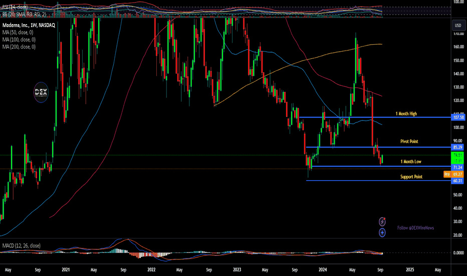Select the MA (50, close, 0) legend
467x276 pixels.
click(x=18, y=32)
